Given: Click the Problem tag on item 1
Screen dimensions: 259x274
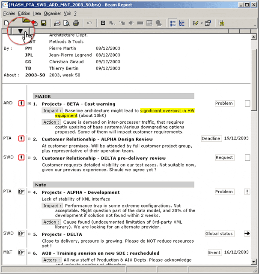Looking at the screenshot, I should [224, 103].
